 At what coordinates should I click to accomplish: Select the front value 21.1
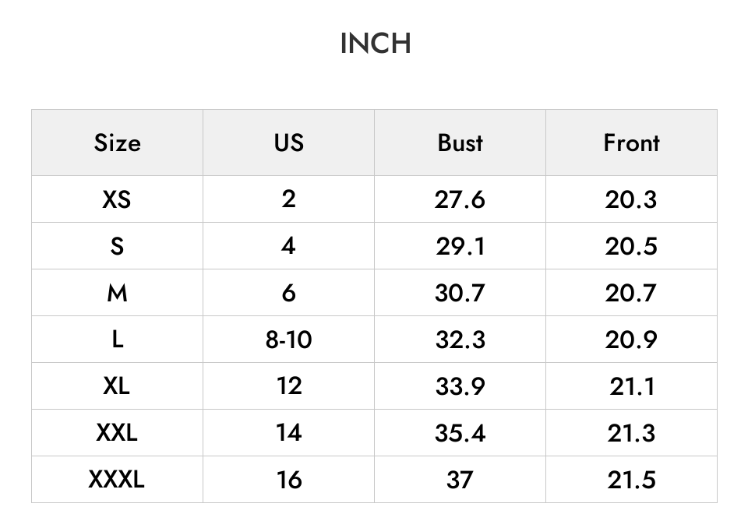click(631, 386)
